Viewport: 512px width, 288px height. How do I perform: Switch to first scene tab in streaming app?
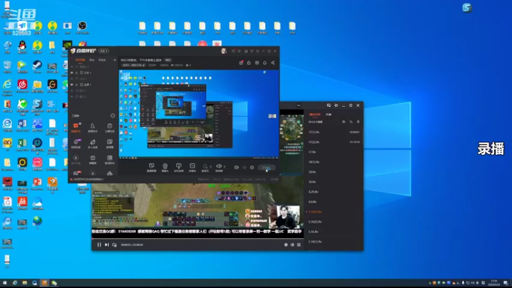pos(80,60)
